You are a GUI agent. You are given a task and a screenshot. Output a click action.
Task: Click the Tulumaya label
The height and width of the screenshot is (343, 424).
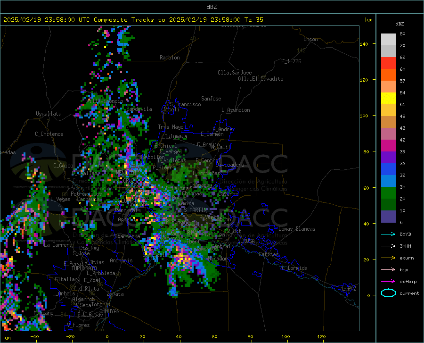[x=176, y=136]
